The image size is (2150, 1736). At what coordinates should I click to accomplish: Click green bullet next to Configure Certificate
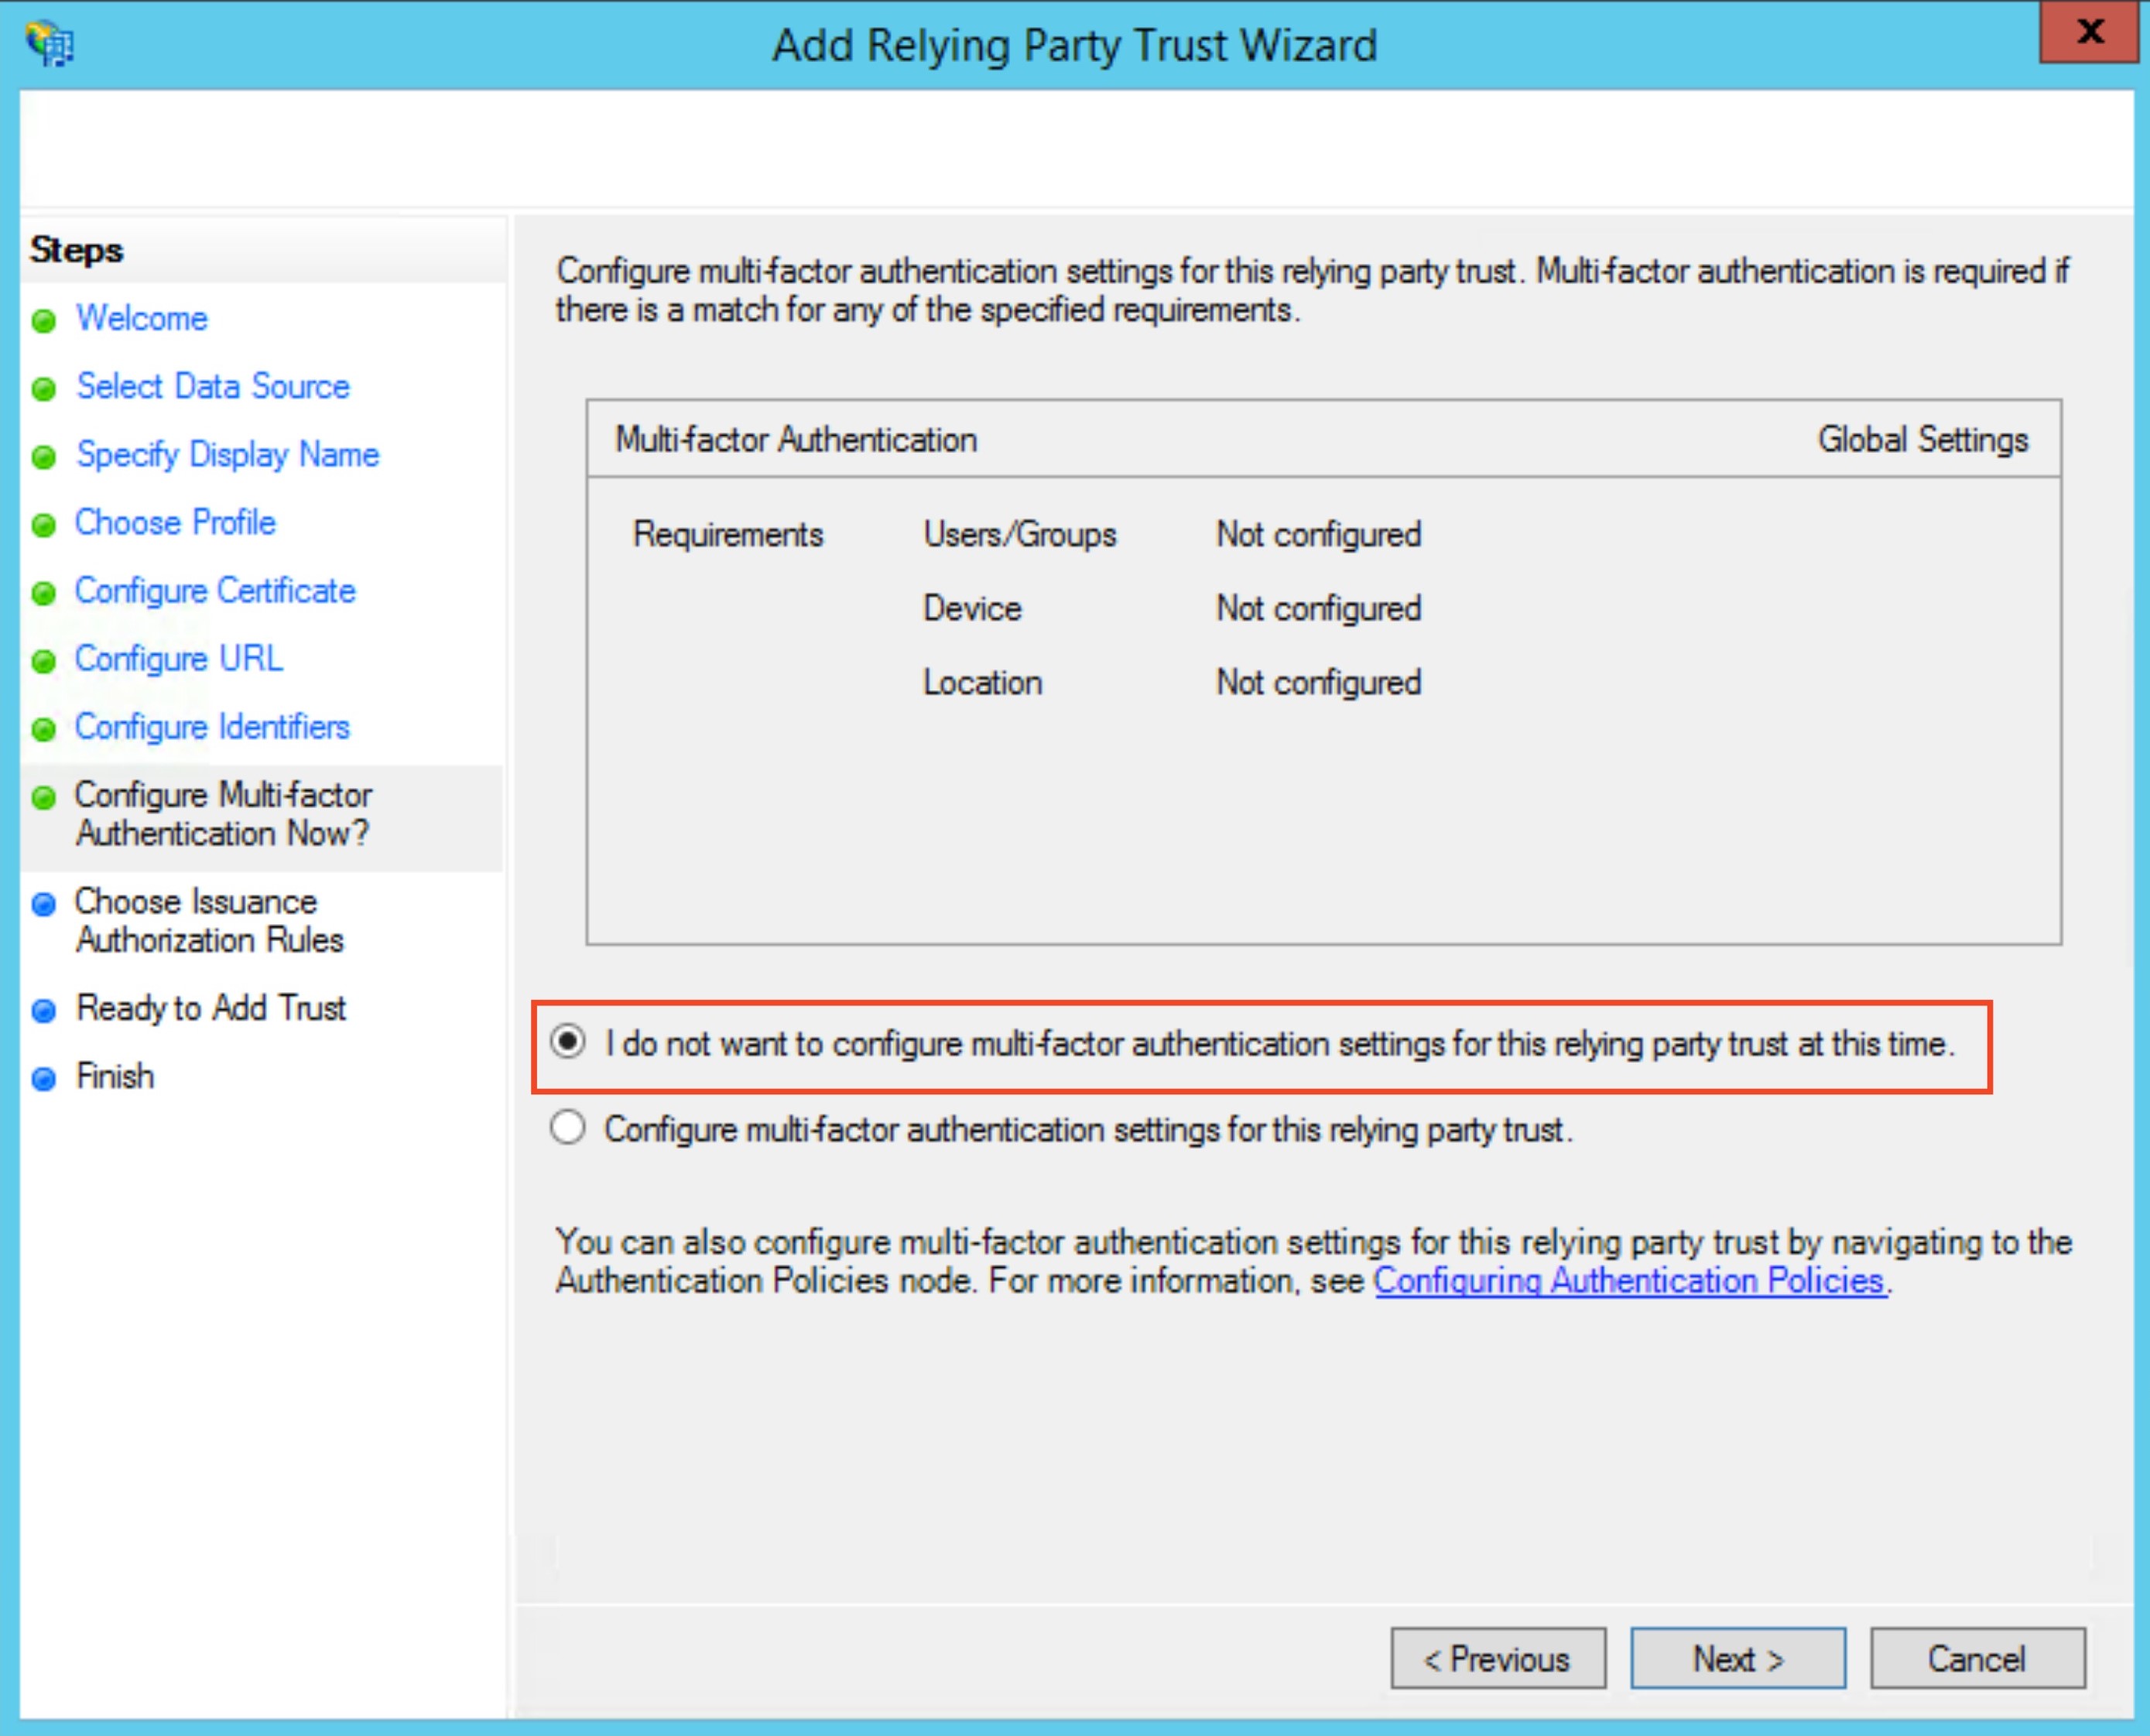click(x=44, y=593)
